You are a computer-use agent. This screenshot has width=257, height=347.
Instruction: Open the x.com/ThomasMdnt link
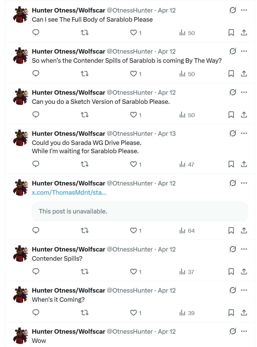[69, 192]
